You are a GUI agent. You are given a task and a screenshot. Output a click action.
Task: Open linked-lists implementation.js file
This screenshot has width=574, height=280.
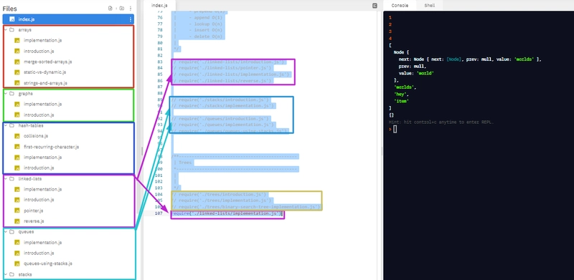click(43, 189)
